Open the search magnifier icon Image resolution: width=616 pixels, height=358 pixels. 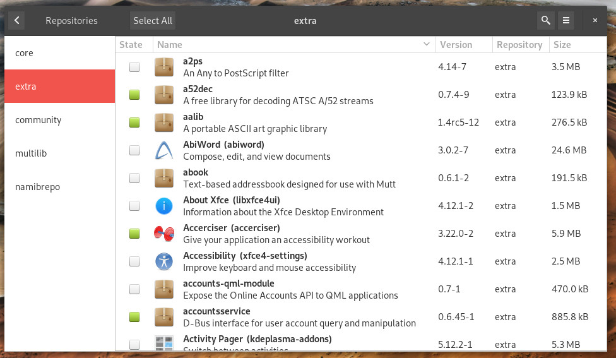[546, 20]
